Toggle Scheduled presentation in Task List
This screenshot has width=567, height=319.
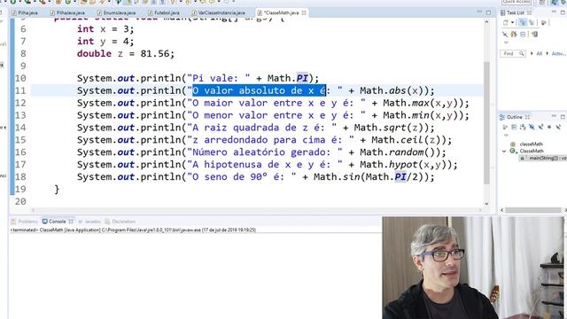point(532,23)
